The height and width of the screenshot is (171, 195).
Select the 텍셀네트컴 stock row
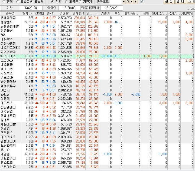97,116
